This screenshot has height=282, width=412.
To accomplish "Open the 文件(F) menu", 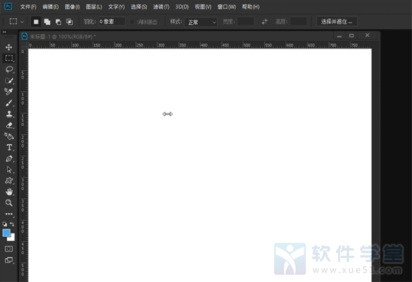I will 28,7.
